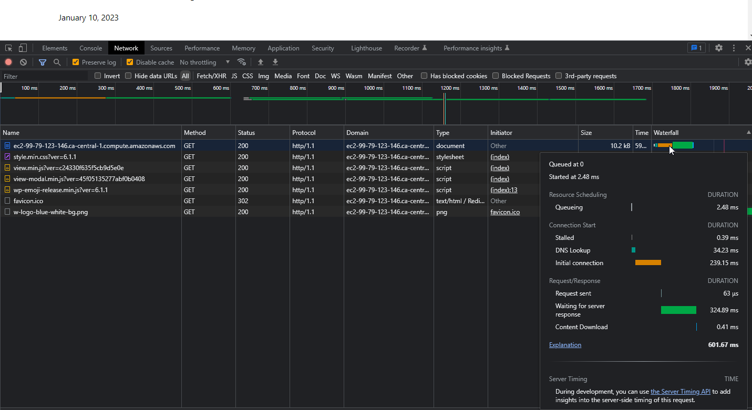Close the DevTools panel
This screenshot has width=752, height=410.
(748, 48)
